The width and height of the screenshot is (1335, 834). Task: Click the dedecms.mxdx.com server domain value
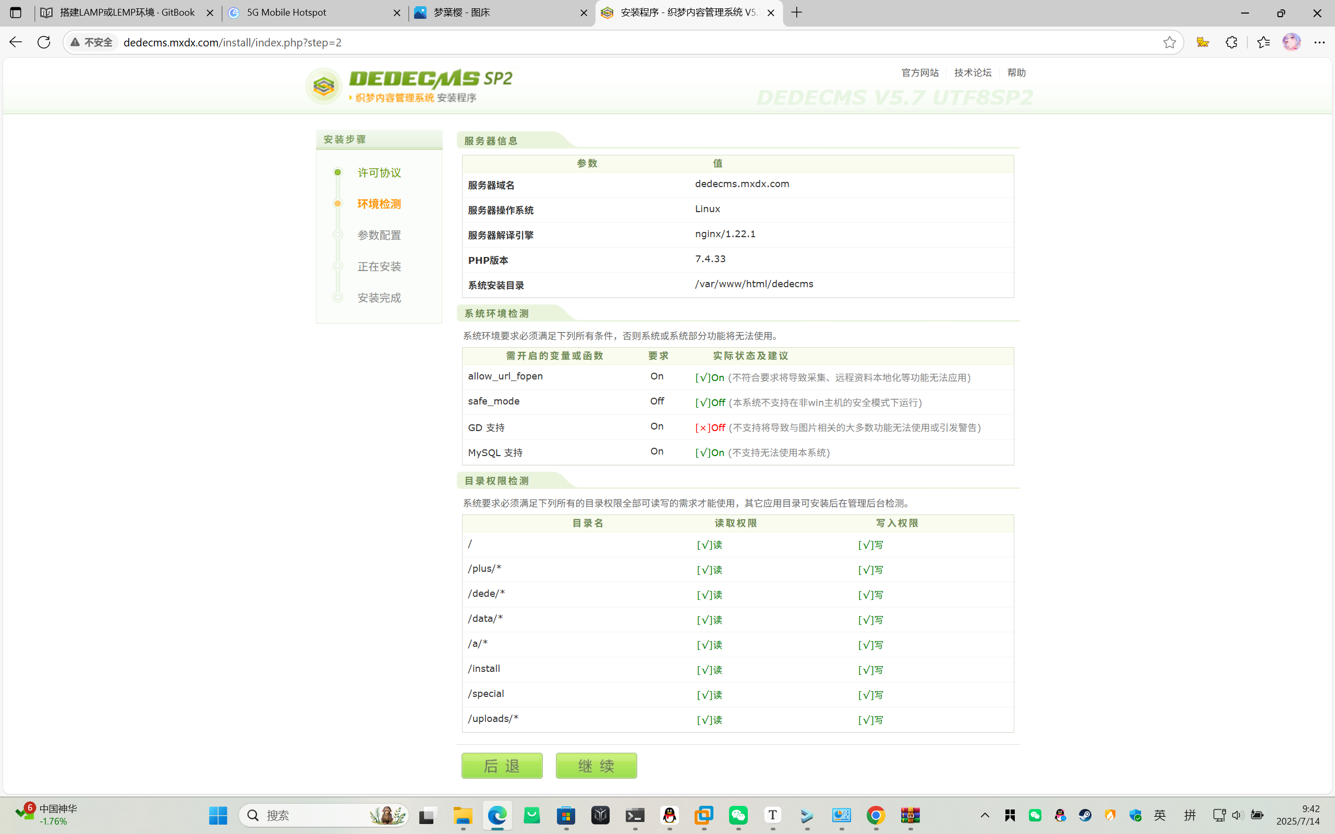[x=742, y=183]
